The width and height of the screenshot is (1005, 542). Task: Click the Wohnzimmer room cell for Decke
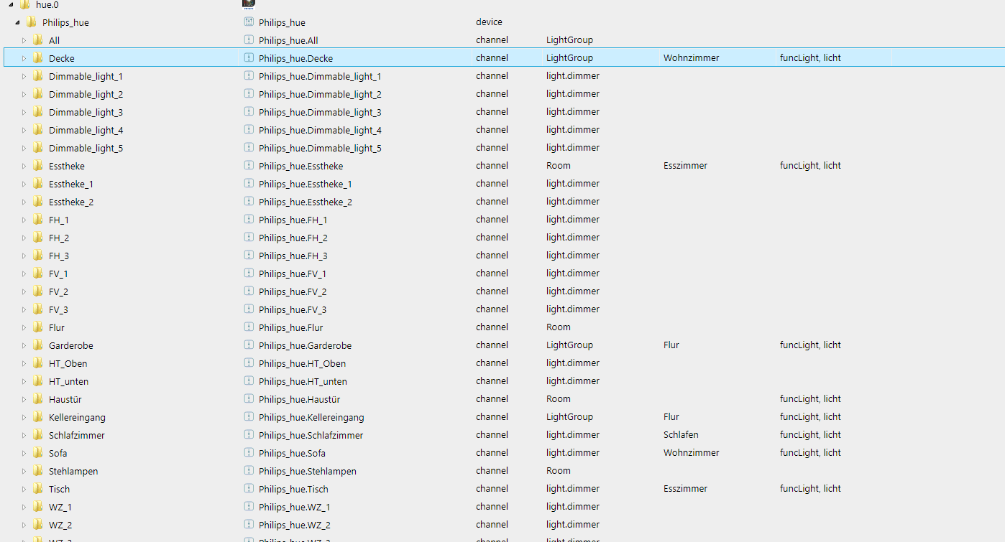point(691,58)
